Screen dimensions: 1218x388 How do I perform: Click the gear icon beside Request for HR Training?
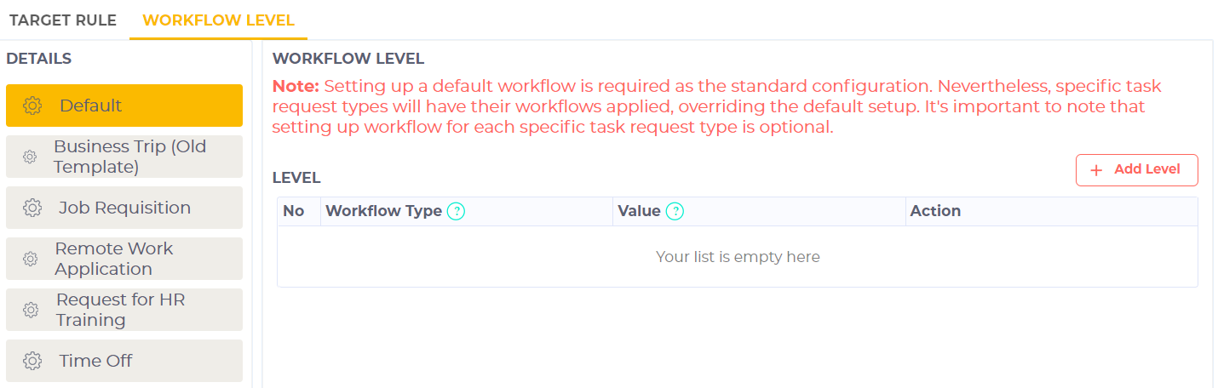[30, 310]
